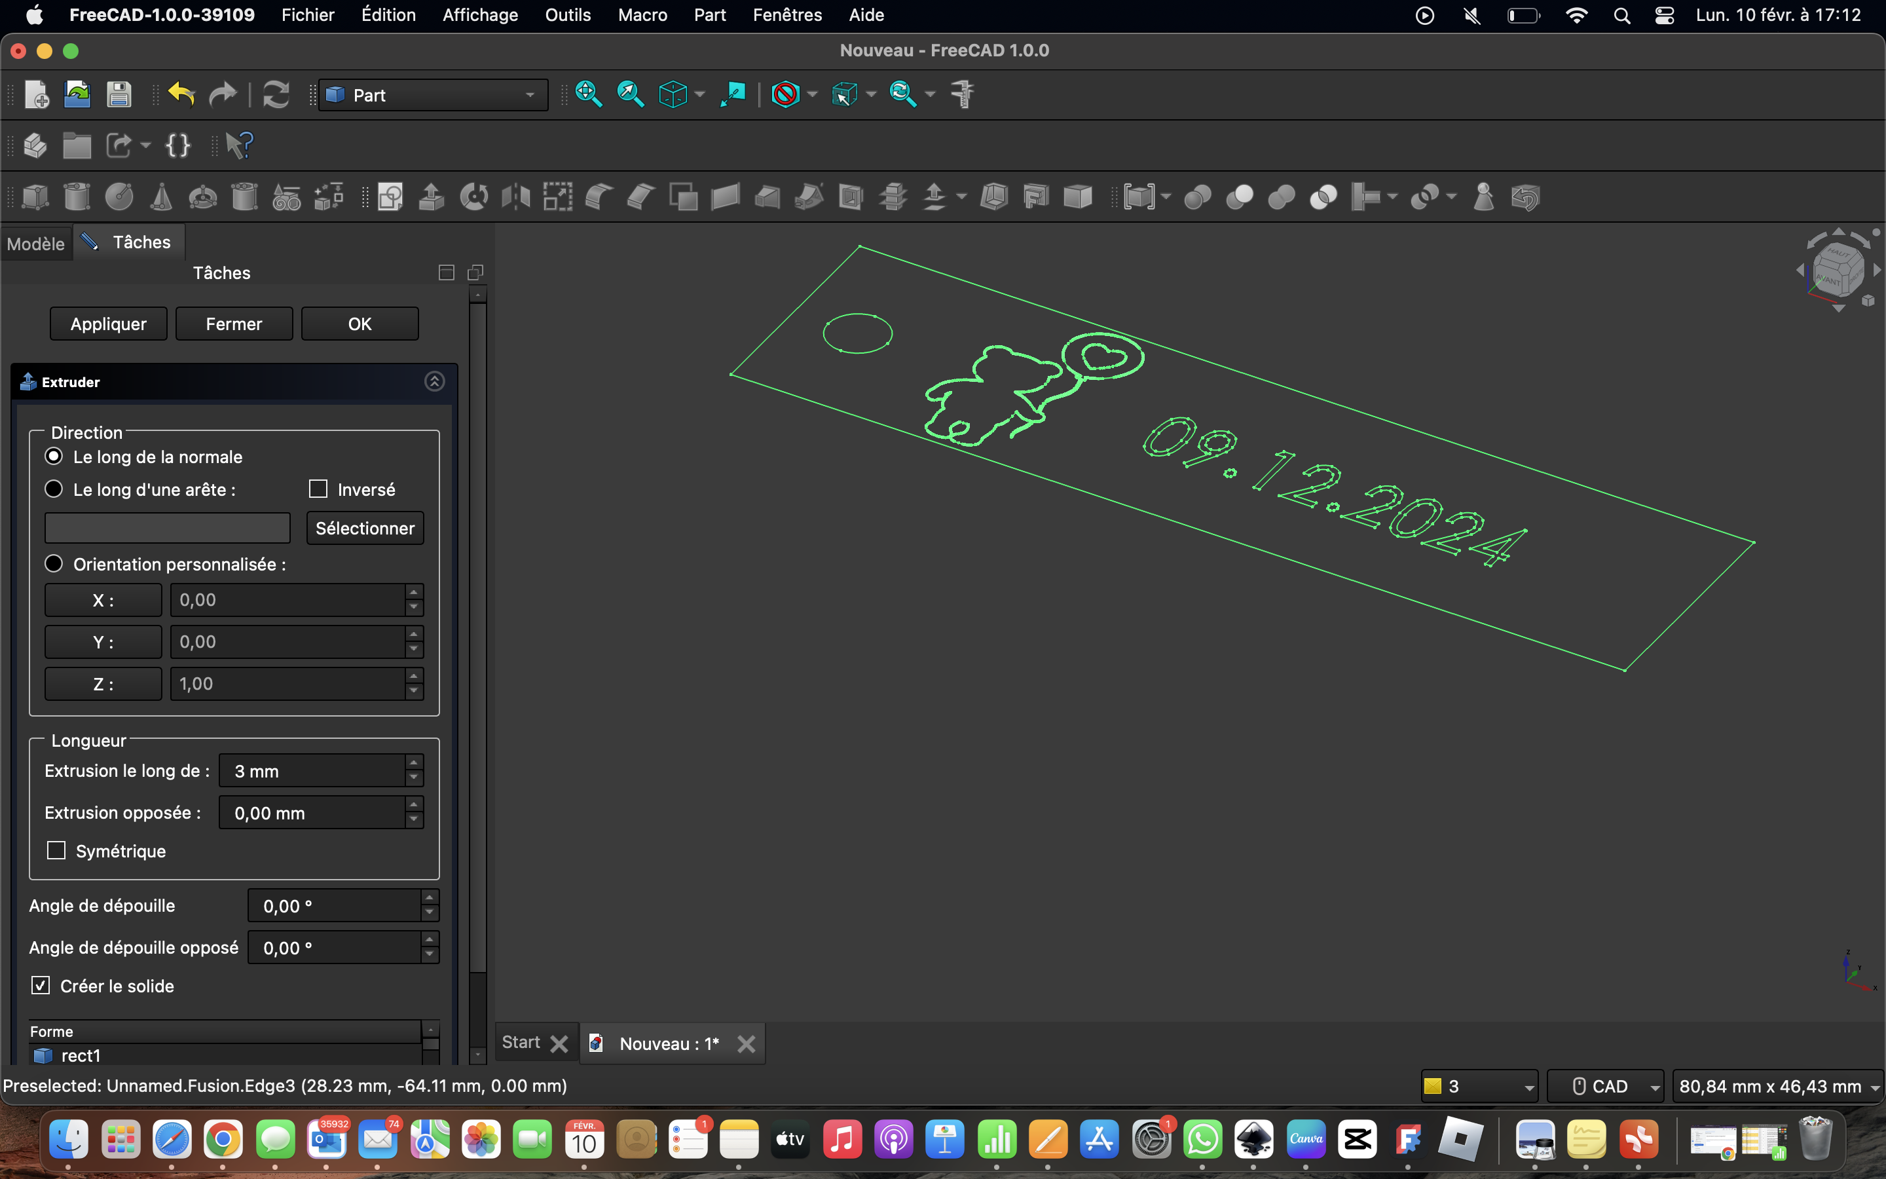Click the Sélectionner button

click(365, 528)
